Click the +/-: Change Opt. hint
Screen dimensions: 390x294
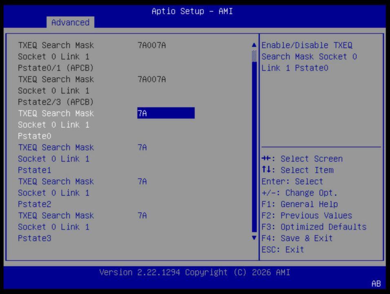coord(299,193)
